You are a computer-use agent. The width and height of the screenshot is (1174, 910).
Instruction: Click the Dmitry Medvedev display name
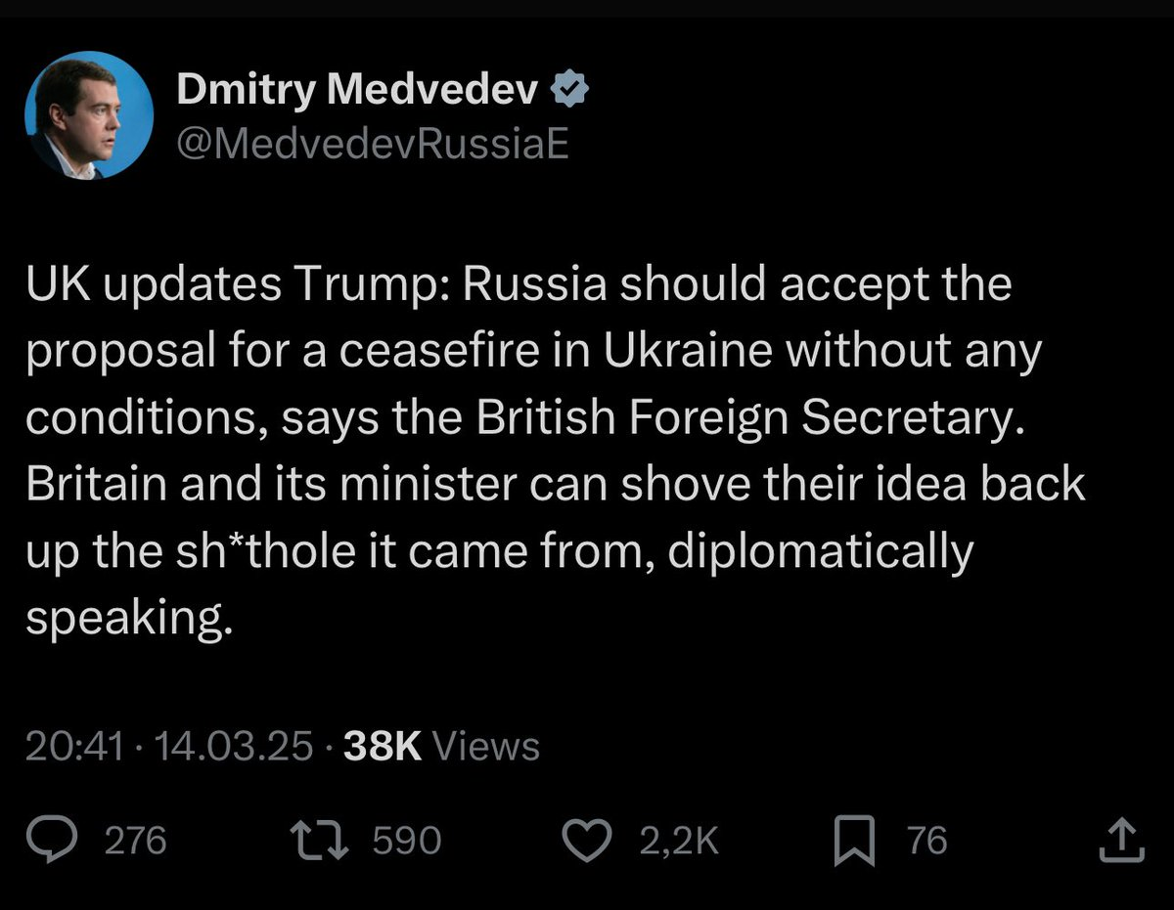[358, 92]
